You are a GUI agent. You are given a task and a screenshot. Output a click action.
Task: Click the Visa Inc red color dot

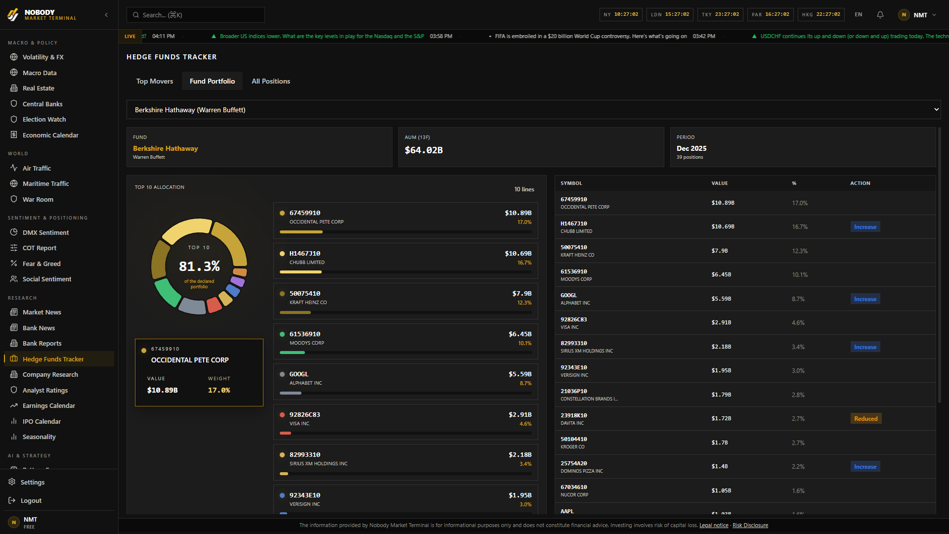(x=282, y=415)
